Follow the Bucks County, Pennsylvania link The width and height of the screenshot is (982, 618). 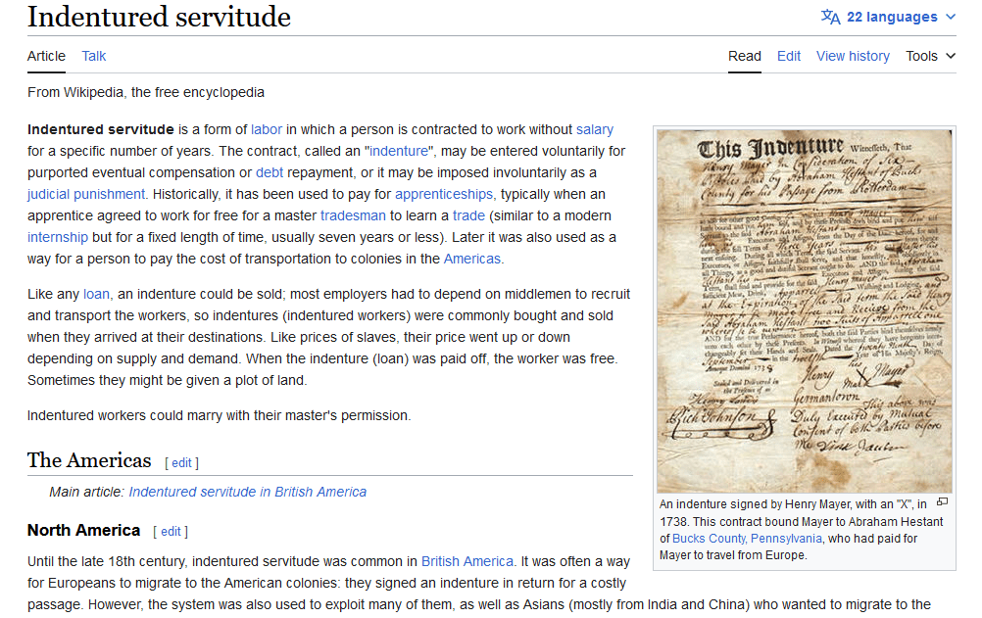[x=747, y=539]
